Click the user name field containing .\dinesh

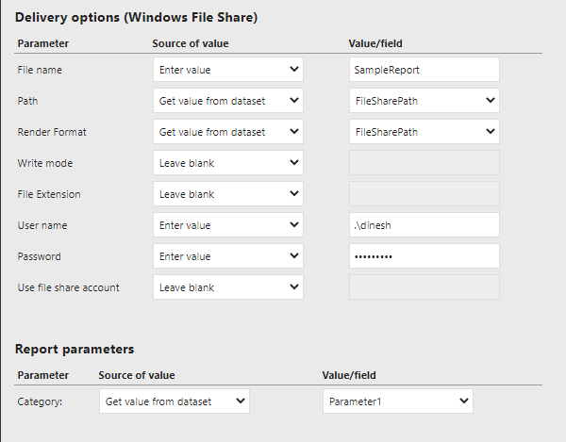click(x=424, y=225)
